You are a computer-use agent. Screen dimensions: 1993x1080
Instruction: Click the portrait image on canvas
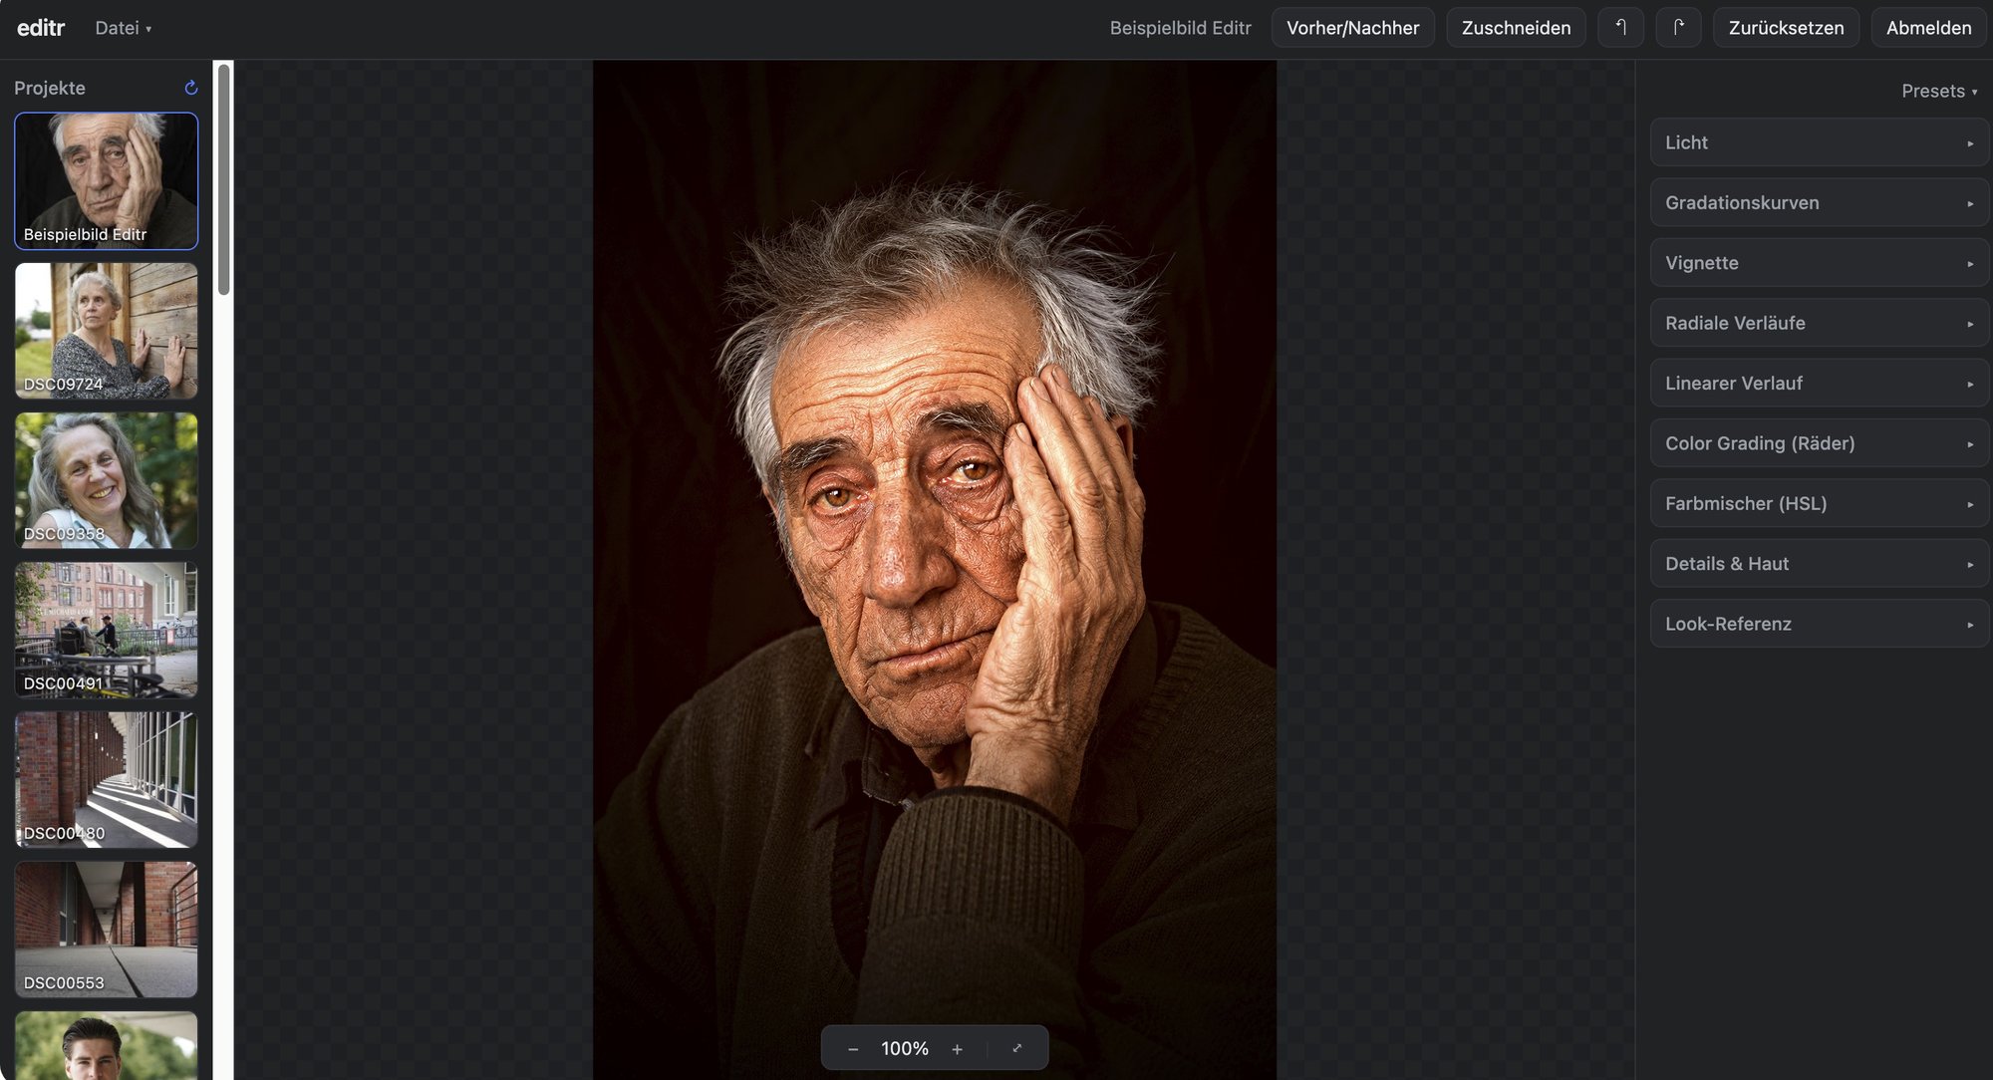point(935,570)
